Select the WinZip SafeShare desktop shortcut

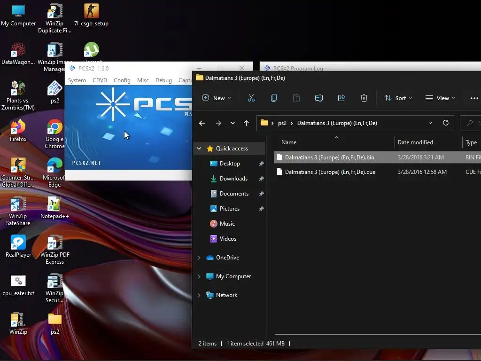[18, 211]
